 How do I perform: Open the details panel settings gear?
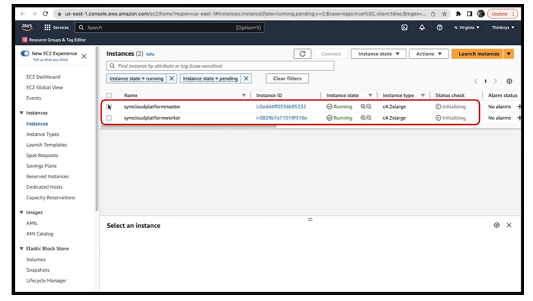click(497, 225)
